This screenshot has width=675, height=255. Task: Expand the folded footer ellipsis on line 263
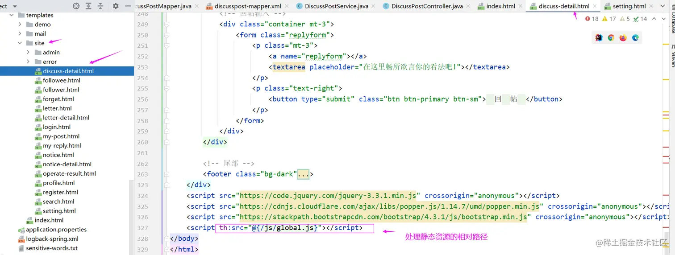304,174
